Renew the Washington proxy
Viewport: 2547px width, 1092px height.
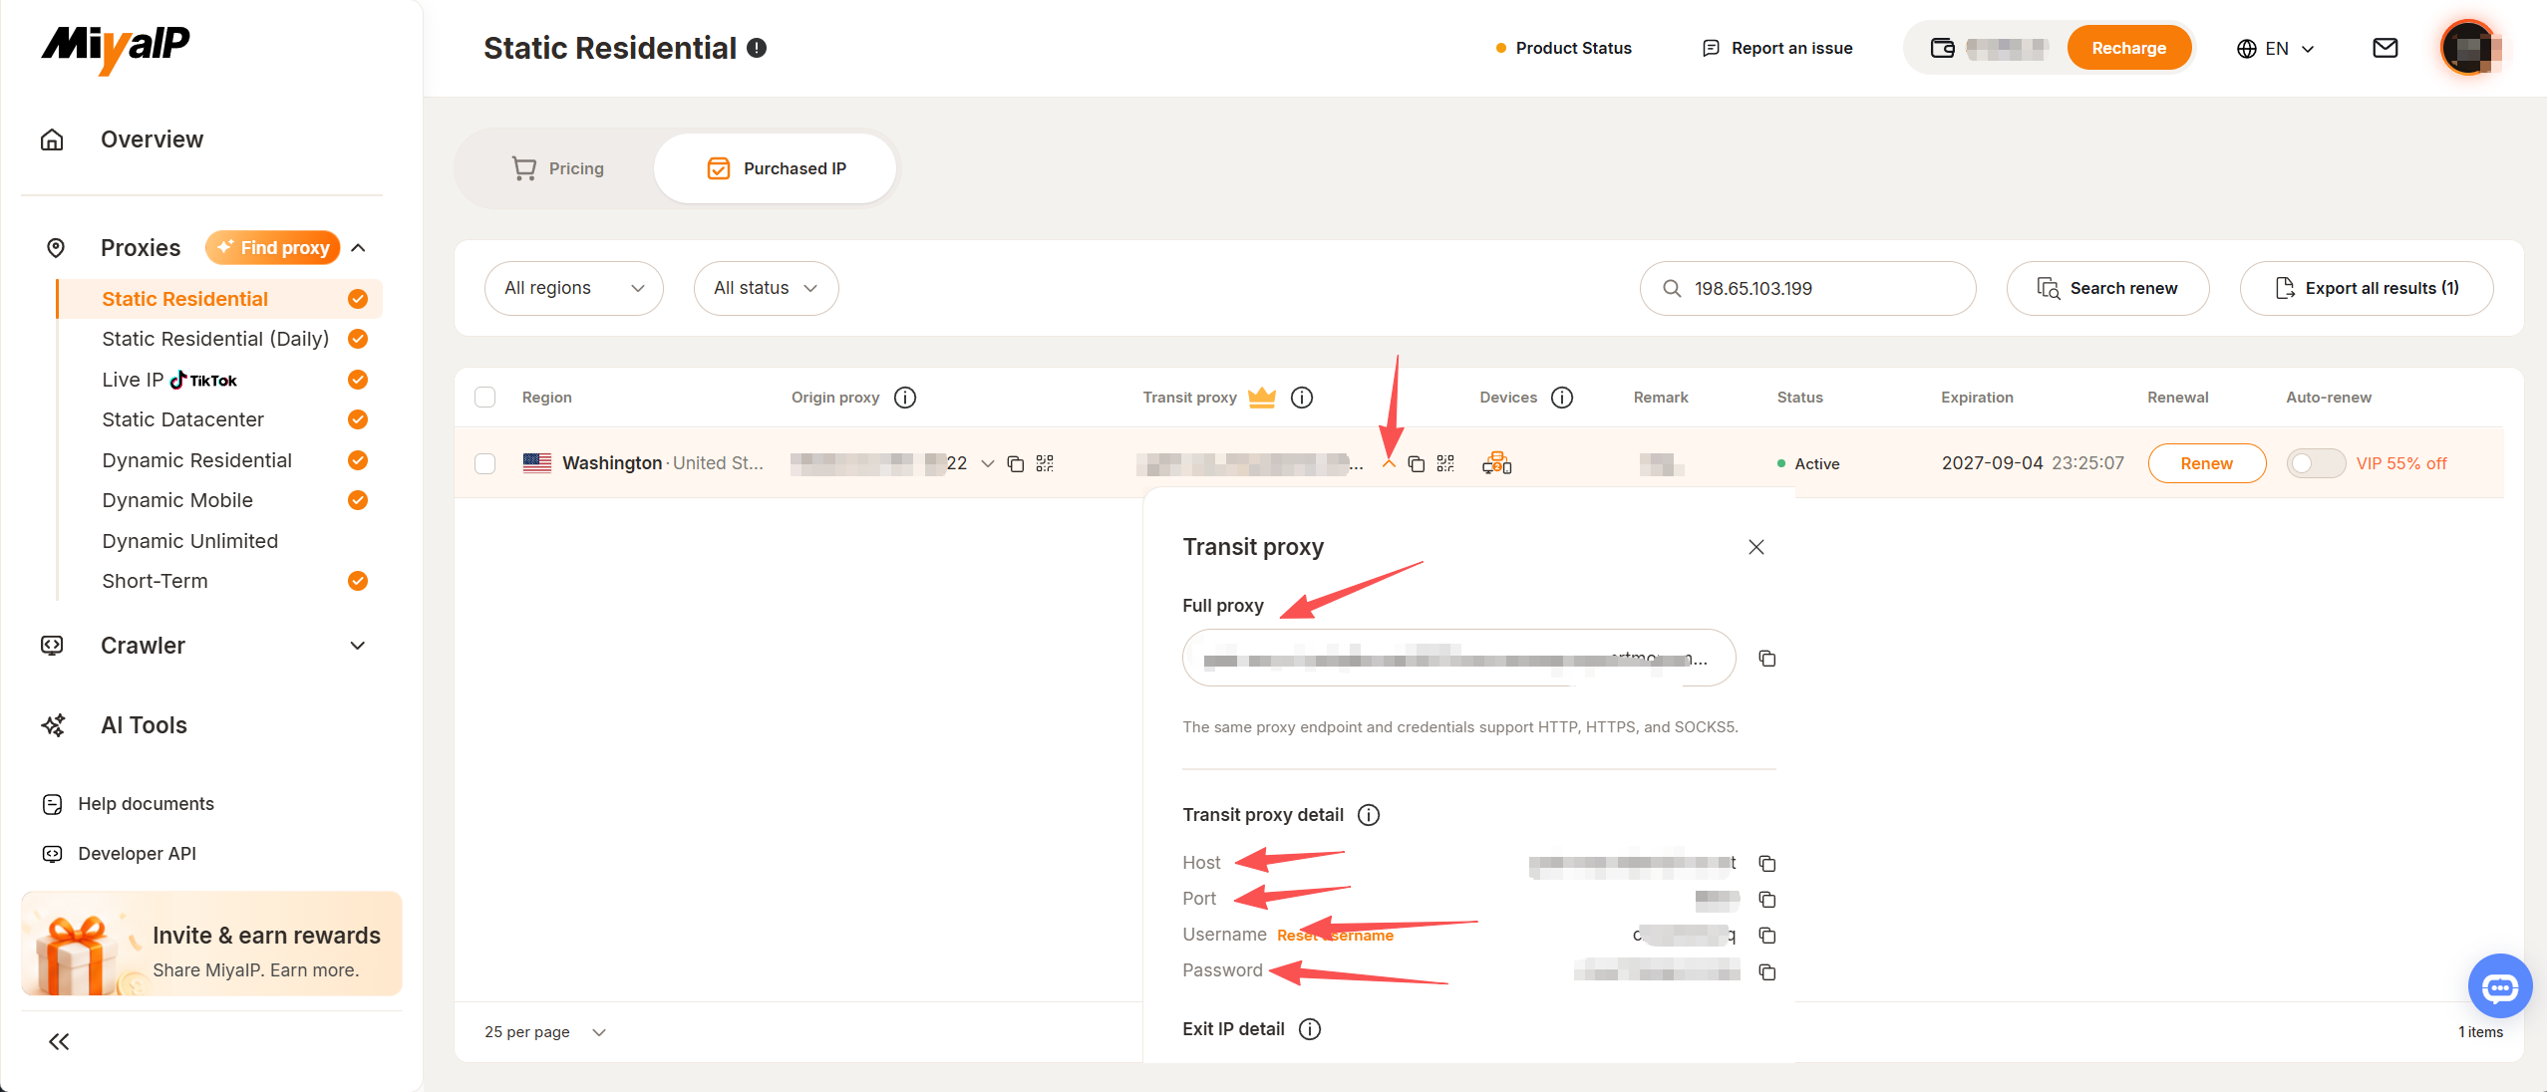coord(2206,463)
